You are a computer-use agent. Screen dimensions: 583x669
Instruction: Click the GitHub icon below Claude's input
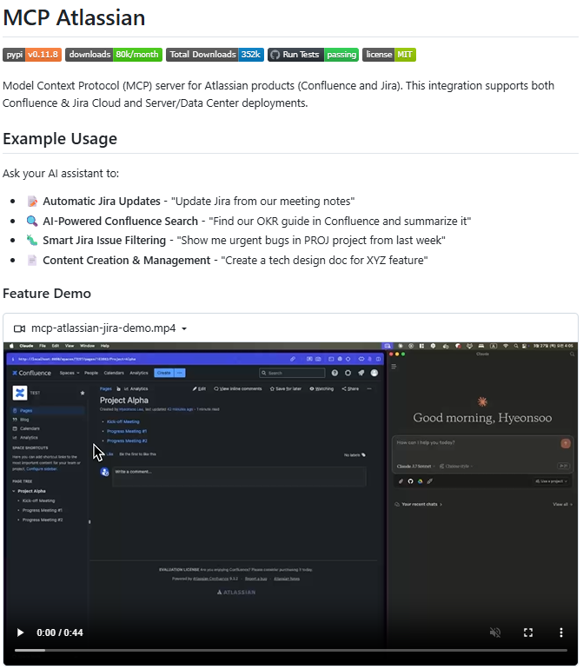click(410, 481)
